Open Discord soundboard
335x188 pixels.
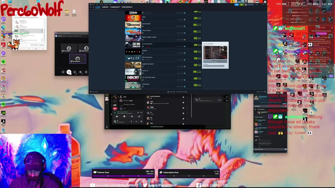click(139, 116)
